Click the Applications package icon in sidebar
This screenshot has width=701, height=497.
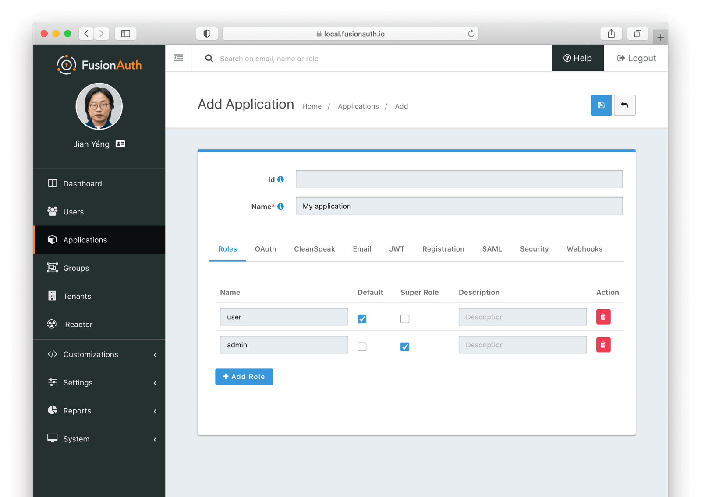coord(52,239)
